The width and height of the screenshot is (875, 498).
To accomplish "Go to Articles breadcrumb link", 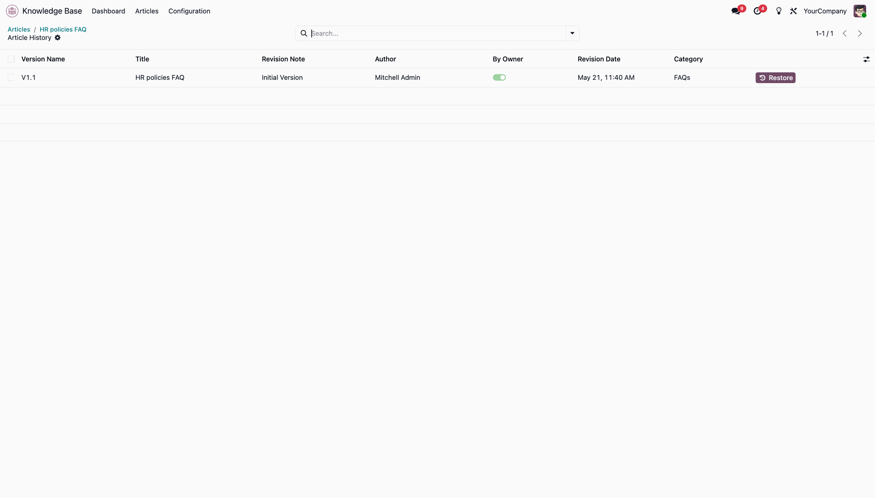I will pos(19,29).
